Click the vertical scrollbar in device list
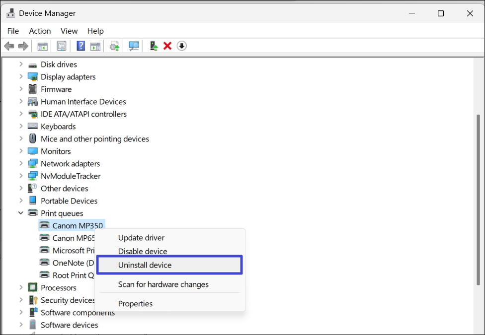 click(x=479, y=199)
